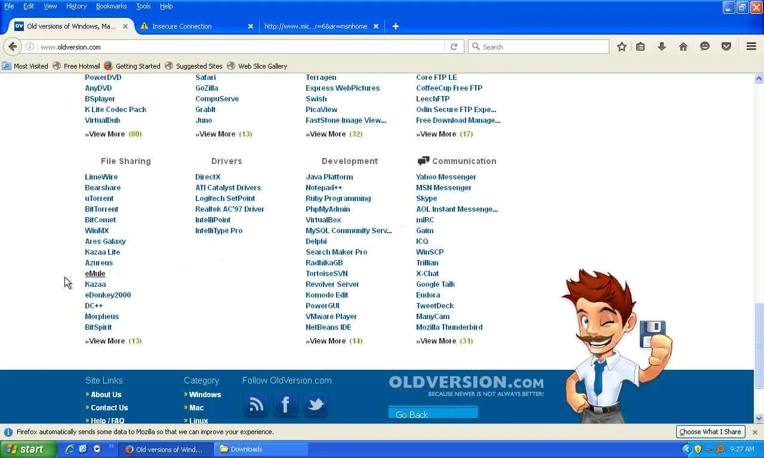Click Choose What I Share button

pyautogui.click(x=710, y=432)
